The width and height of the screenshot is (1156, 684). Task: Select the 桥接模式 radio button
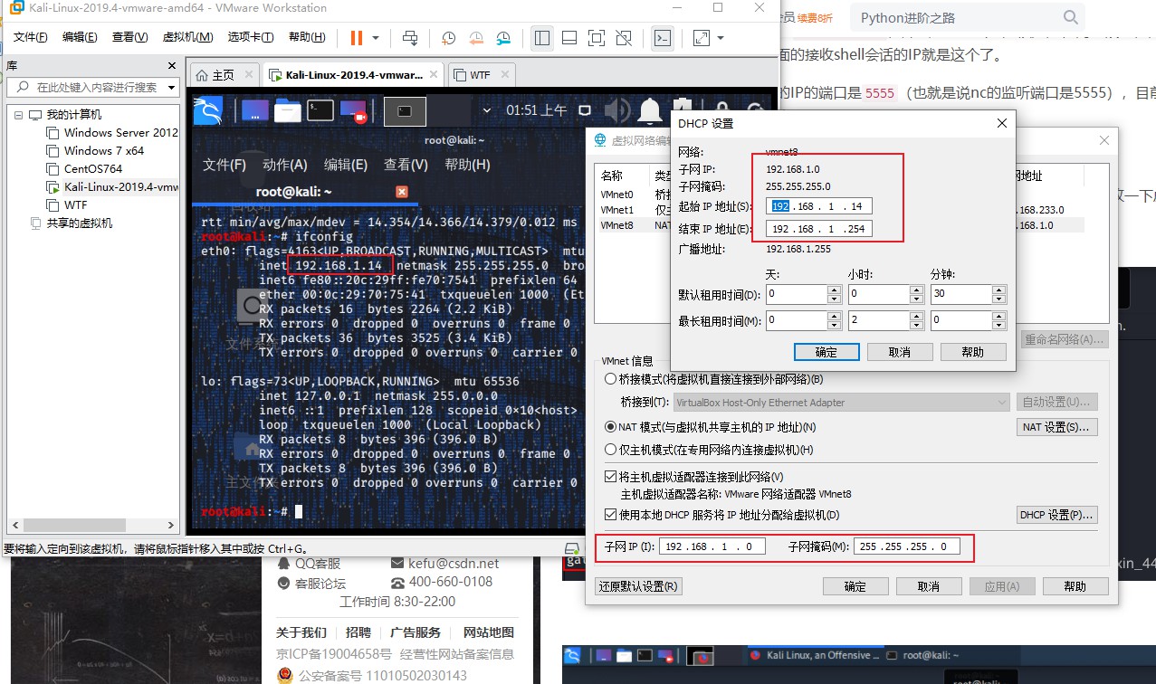[610, 379]
